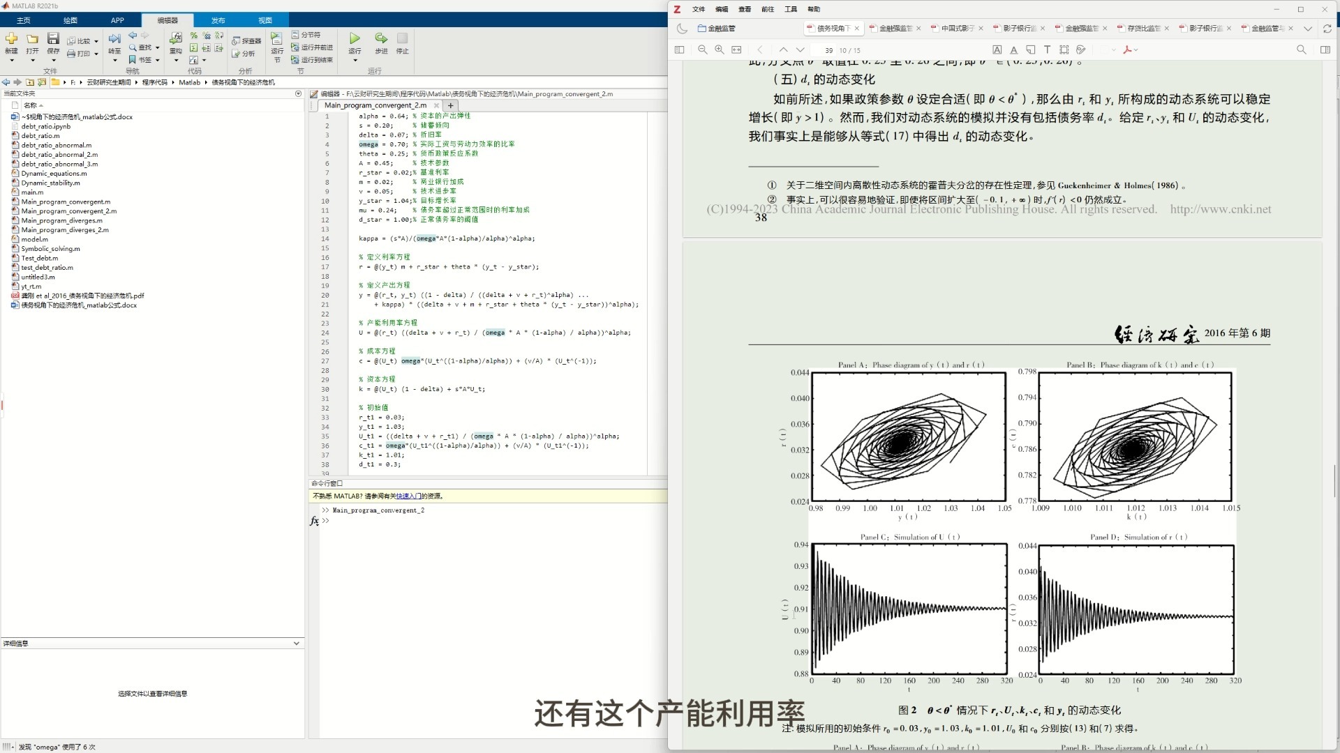Click the Step (步进) icon
Viewport: 1340px width, 753px height.
[x=381, y=40]
